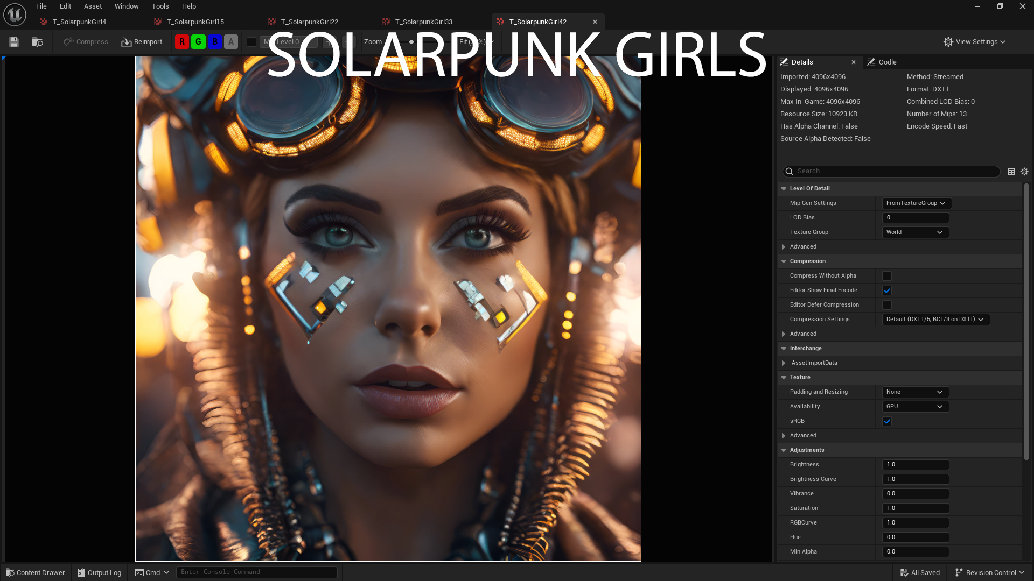The image size is (1034, 581).
Task: Toggle the alpha channel view
Action: click(231, 42)
